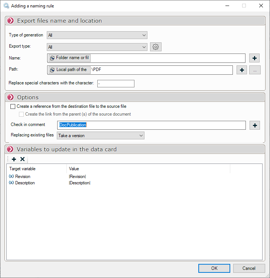Open the Replacing existing files dropdown

point(100,136)
